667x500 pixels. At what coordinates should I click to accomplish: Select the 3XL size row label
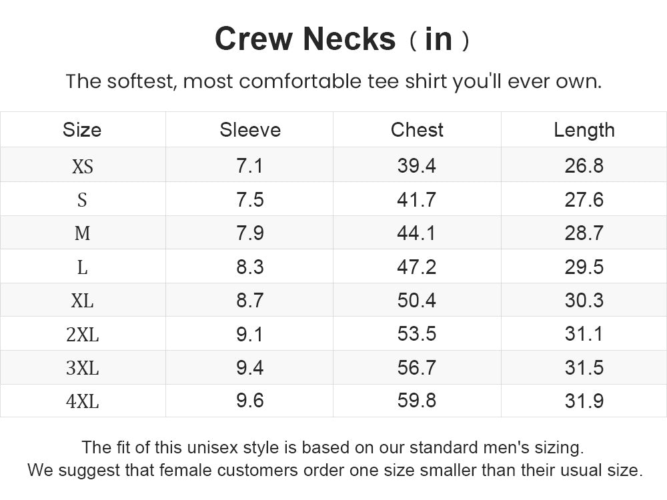click(83, 368)
